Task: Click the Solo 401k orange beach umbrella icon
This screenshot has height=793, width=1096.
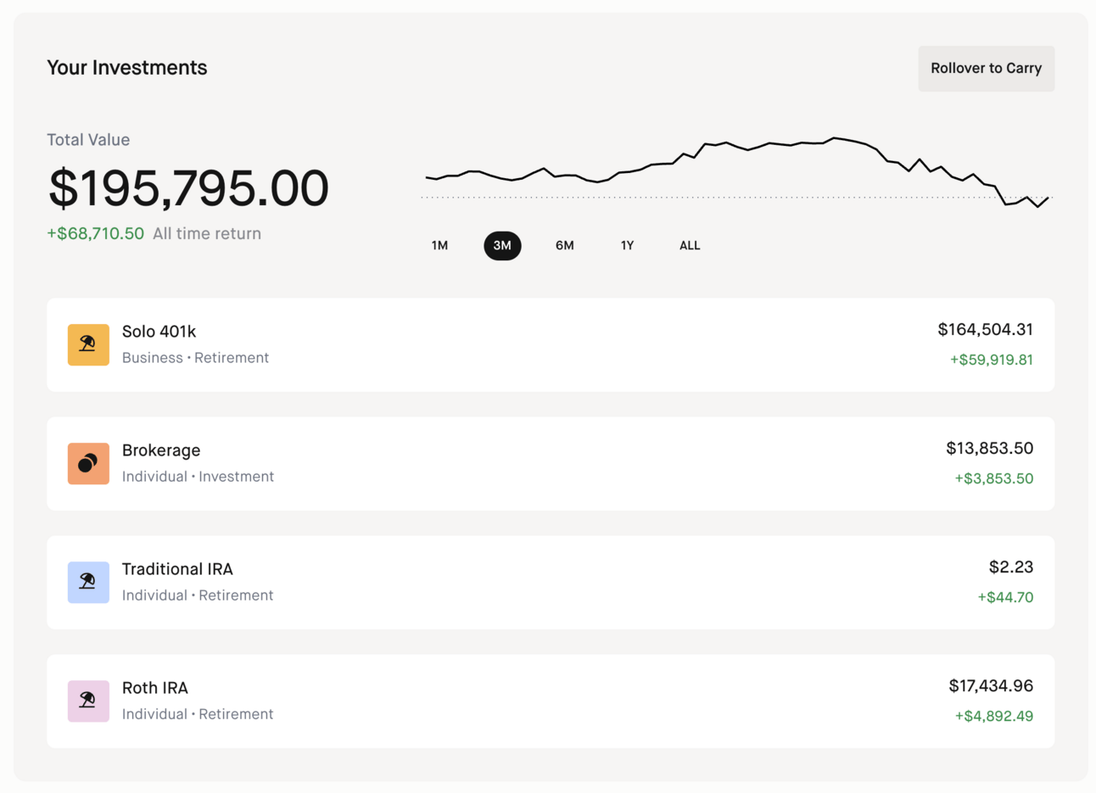Action: click(x=88, y=344)
